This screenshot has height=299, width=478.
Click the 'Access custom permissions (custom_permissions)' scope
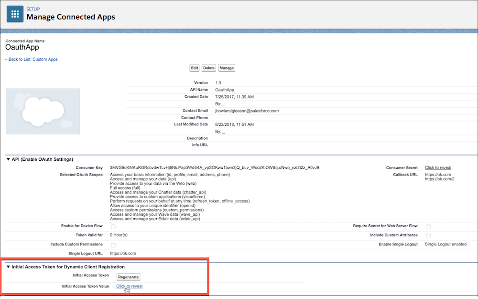point(157,210)
